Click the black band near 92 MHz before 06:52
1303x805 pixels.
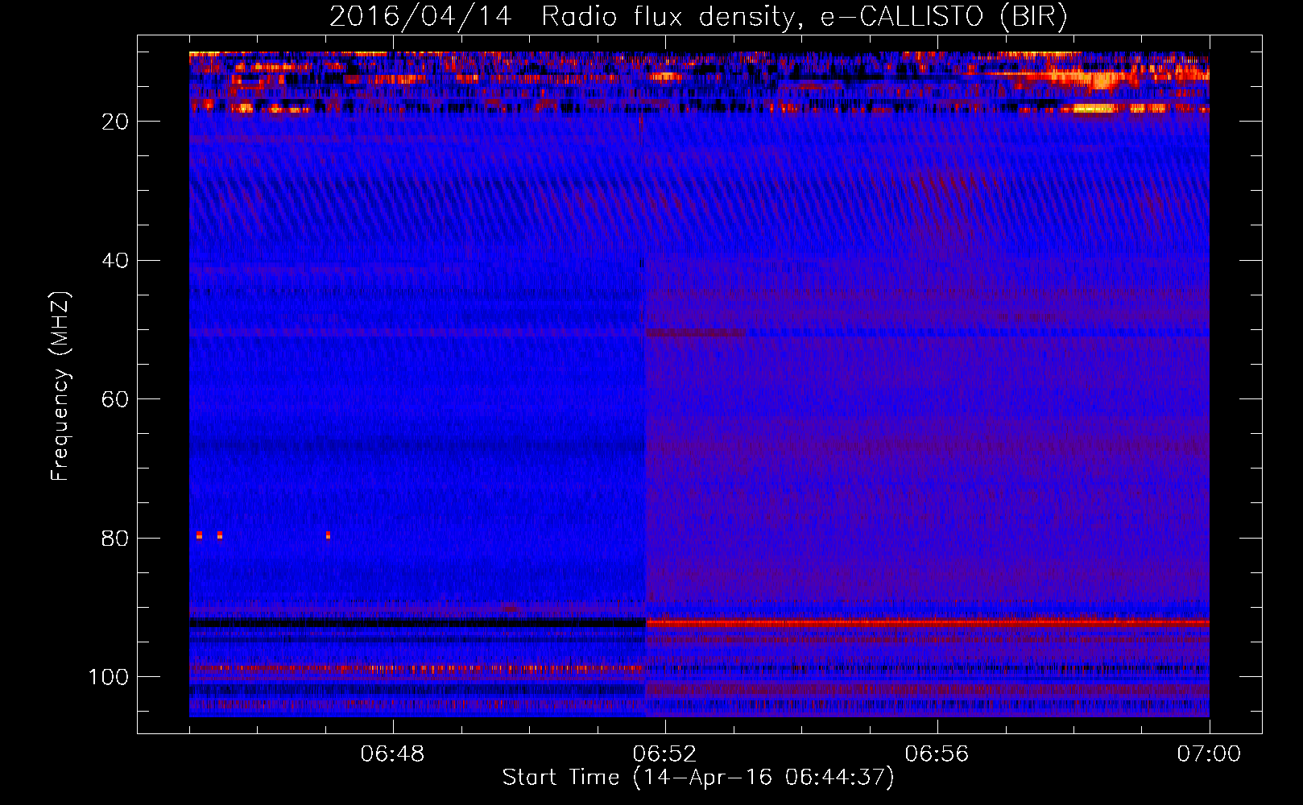[x=417, y=623]
